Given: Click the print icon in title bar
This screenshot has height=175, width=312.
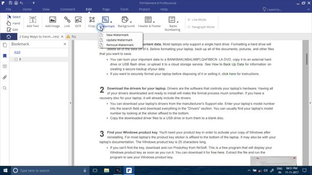Looking at the screenshot, I should tap(16, 3).
